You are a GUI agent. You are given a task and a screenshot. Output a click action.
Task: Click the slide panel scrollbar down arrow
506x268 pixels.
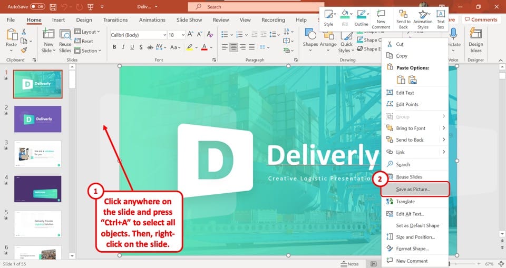point(72,256)
